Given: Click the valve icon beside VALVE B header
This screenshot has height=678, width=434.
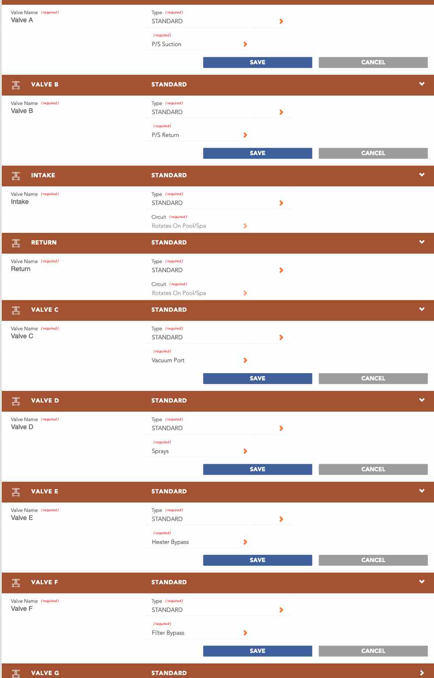Looking at the screenshot, I should pos(16,85).
